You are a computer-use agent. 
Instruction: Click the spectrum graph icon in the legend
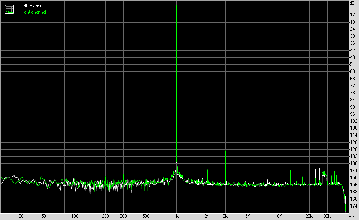[x=9, y=9]
